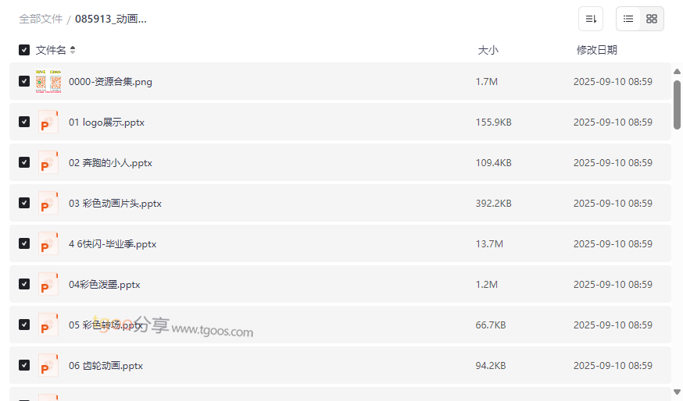
Task: Open the 0000-资源合集.png thumbnail preview
Action: (48, 81)
